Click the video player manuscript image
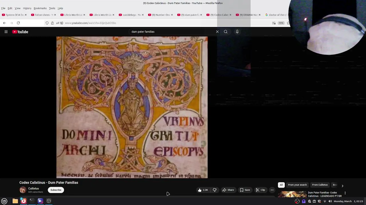This screenshot has height=205, width=366. click(x=132, y=107)
